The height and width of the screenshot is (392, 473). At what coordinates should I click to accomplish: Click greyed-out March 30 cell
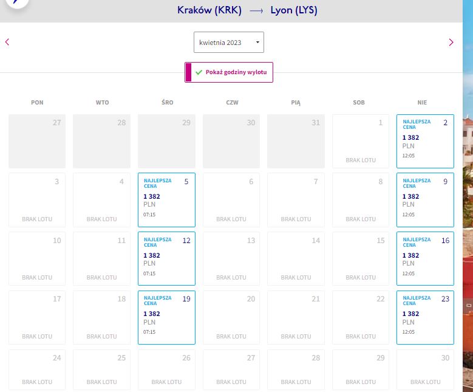click(x=231, y=141)
